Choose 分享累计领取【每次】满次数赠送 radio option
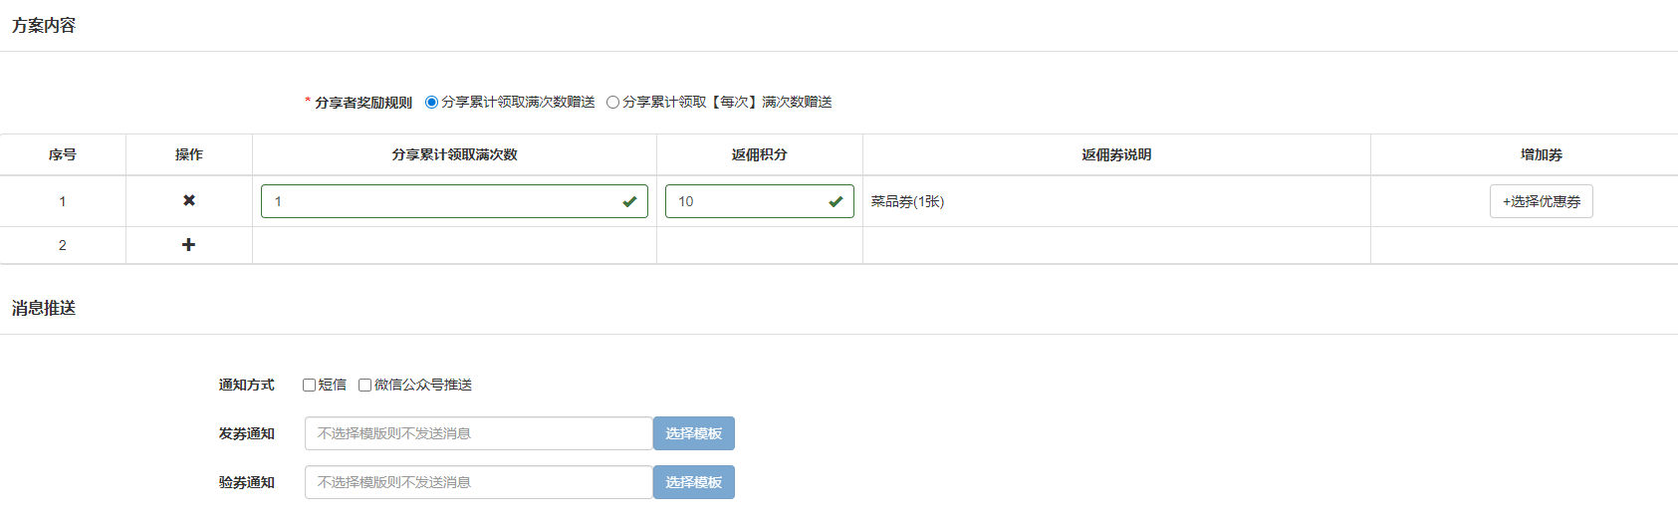The width and height of the screenshot is (1678, 525). point(612,103)
